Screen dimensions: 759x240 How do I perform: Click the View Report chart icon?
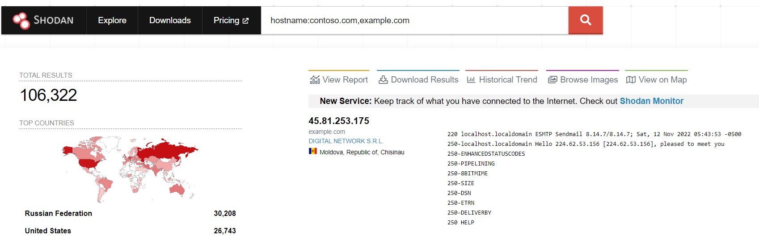(315, 80)
